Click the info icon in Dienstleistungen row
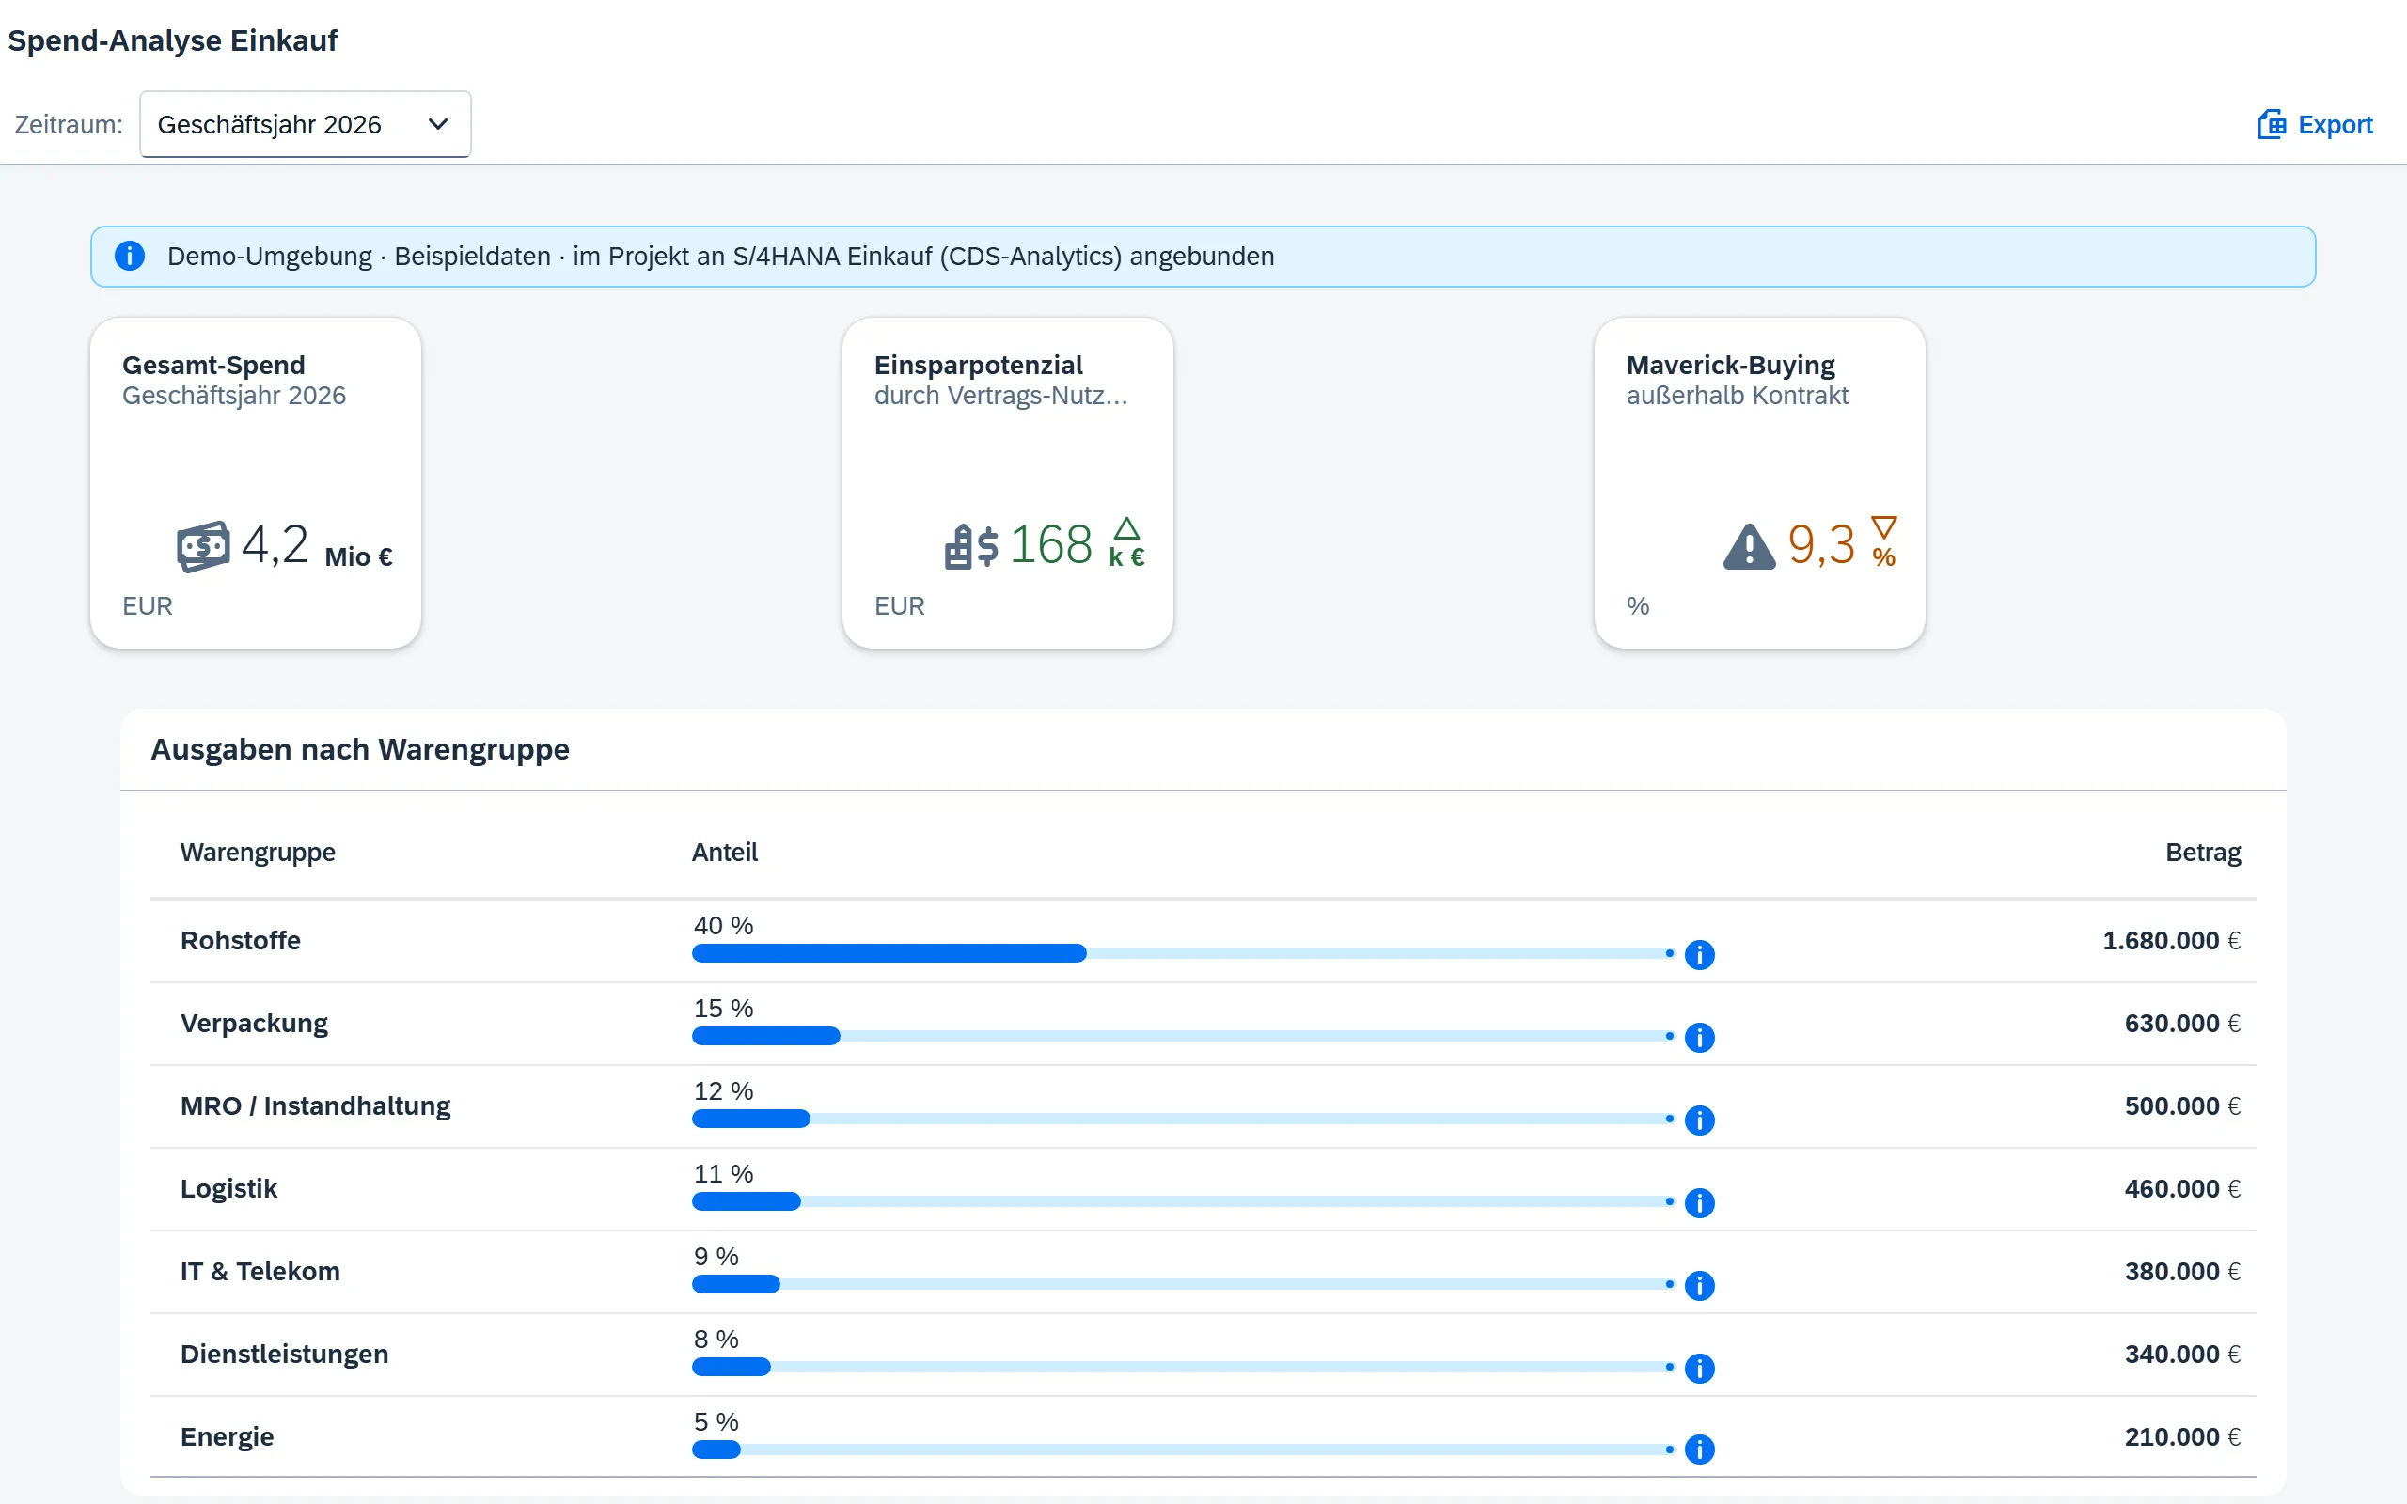Image resolution: width=2407 pixels, height=1504 pixels. click(1700, 1368)
